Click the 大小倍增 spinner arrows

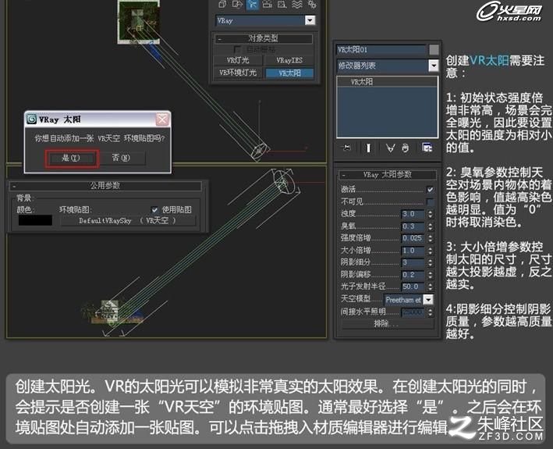431,250
